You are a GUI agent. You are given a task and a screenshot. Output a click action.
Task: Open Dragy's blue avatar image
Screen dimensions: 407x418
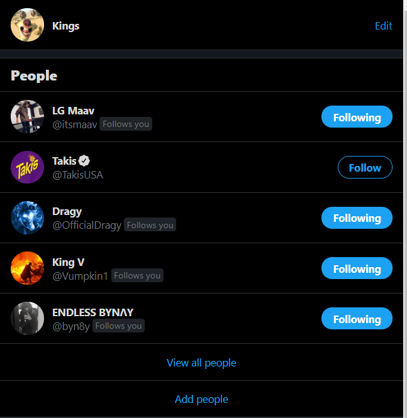click(27, 218)
